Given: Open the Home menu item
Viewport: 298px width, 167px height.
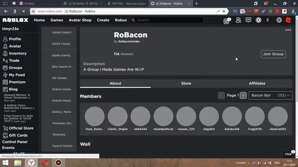Looking at the screenshot, I should 39,20.
